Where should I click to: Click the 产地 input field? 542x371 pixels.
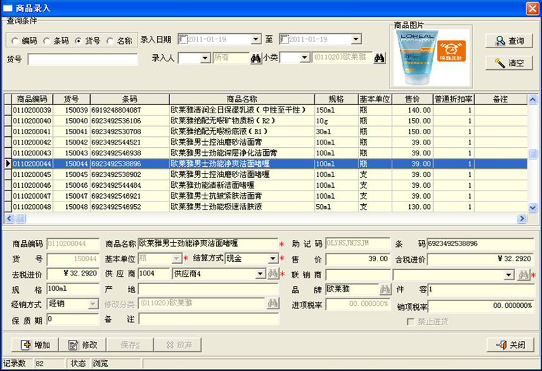coord(209,289)
